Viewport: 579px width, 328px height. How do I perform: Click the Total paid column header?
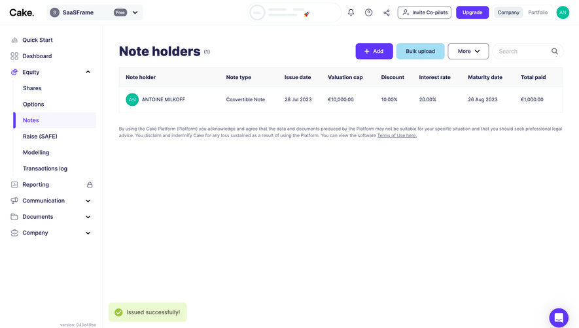[533, 78]
